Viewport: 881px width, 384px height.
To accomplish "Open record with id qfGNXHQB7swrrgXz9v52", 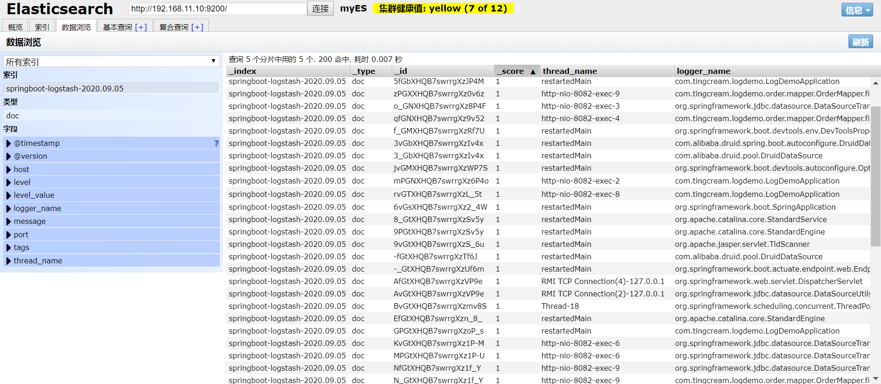I will 438,118.
